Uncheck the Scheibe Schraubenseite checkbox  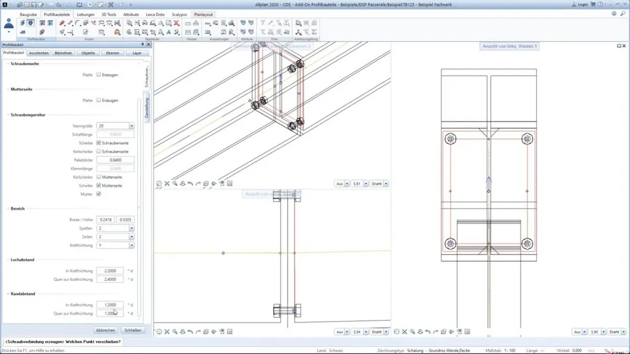click(x=99, y=143)
